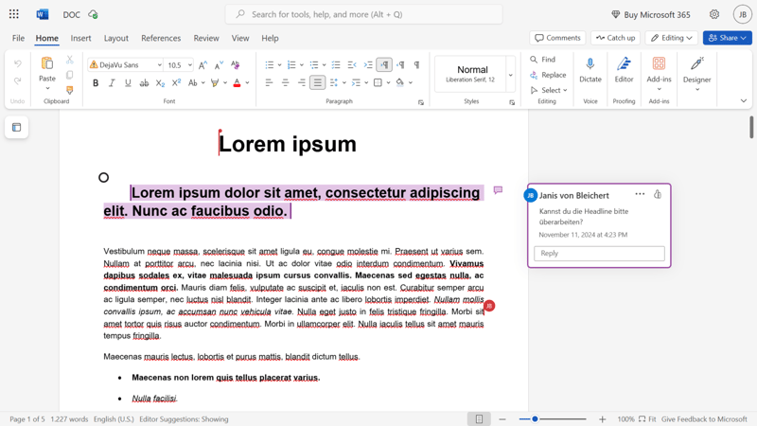Screen dimensions: 757x426
Task: Click the Comments button
Action: click(x=557, y=38)
